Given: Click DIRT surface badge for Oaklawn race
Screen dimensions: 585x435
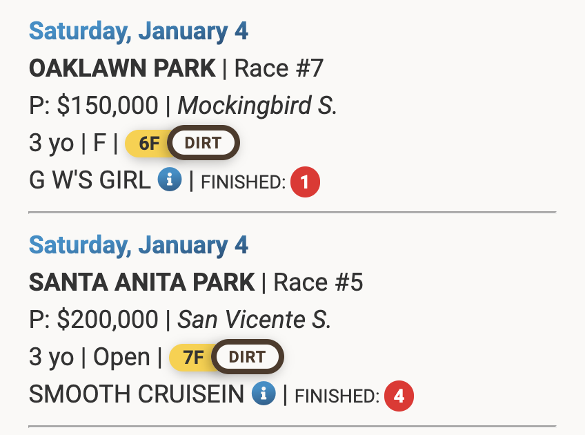Looking at the screenshot, I should 203,144.
